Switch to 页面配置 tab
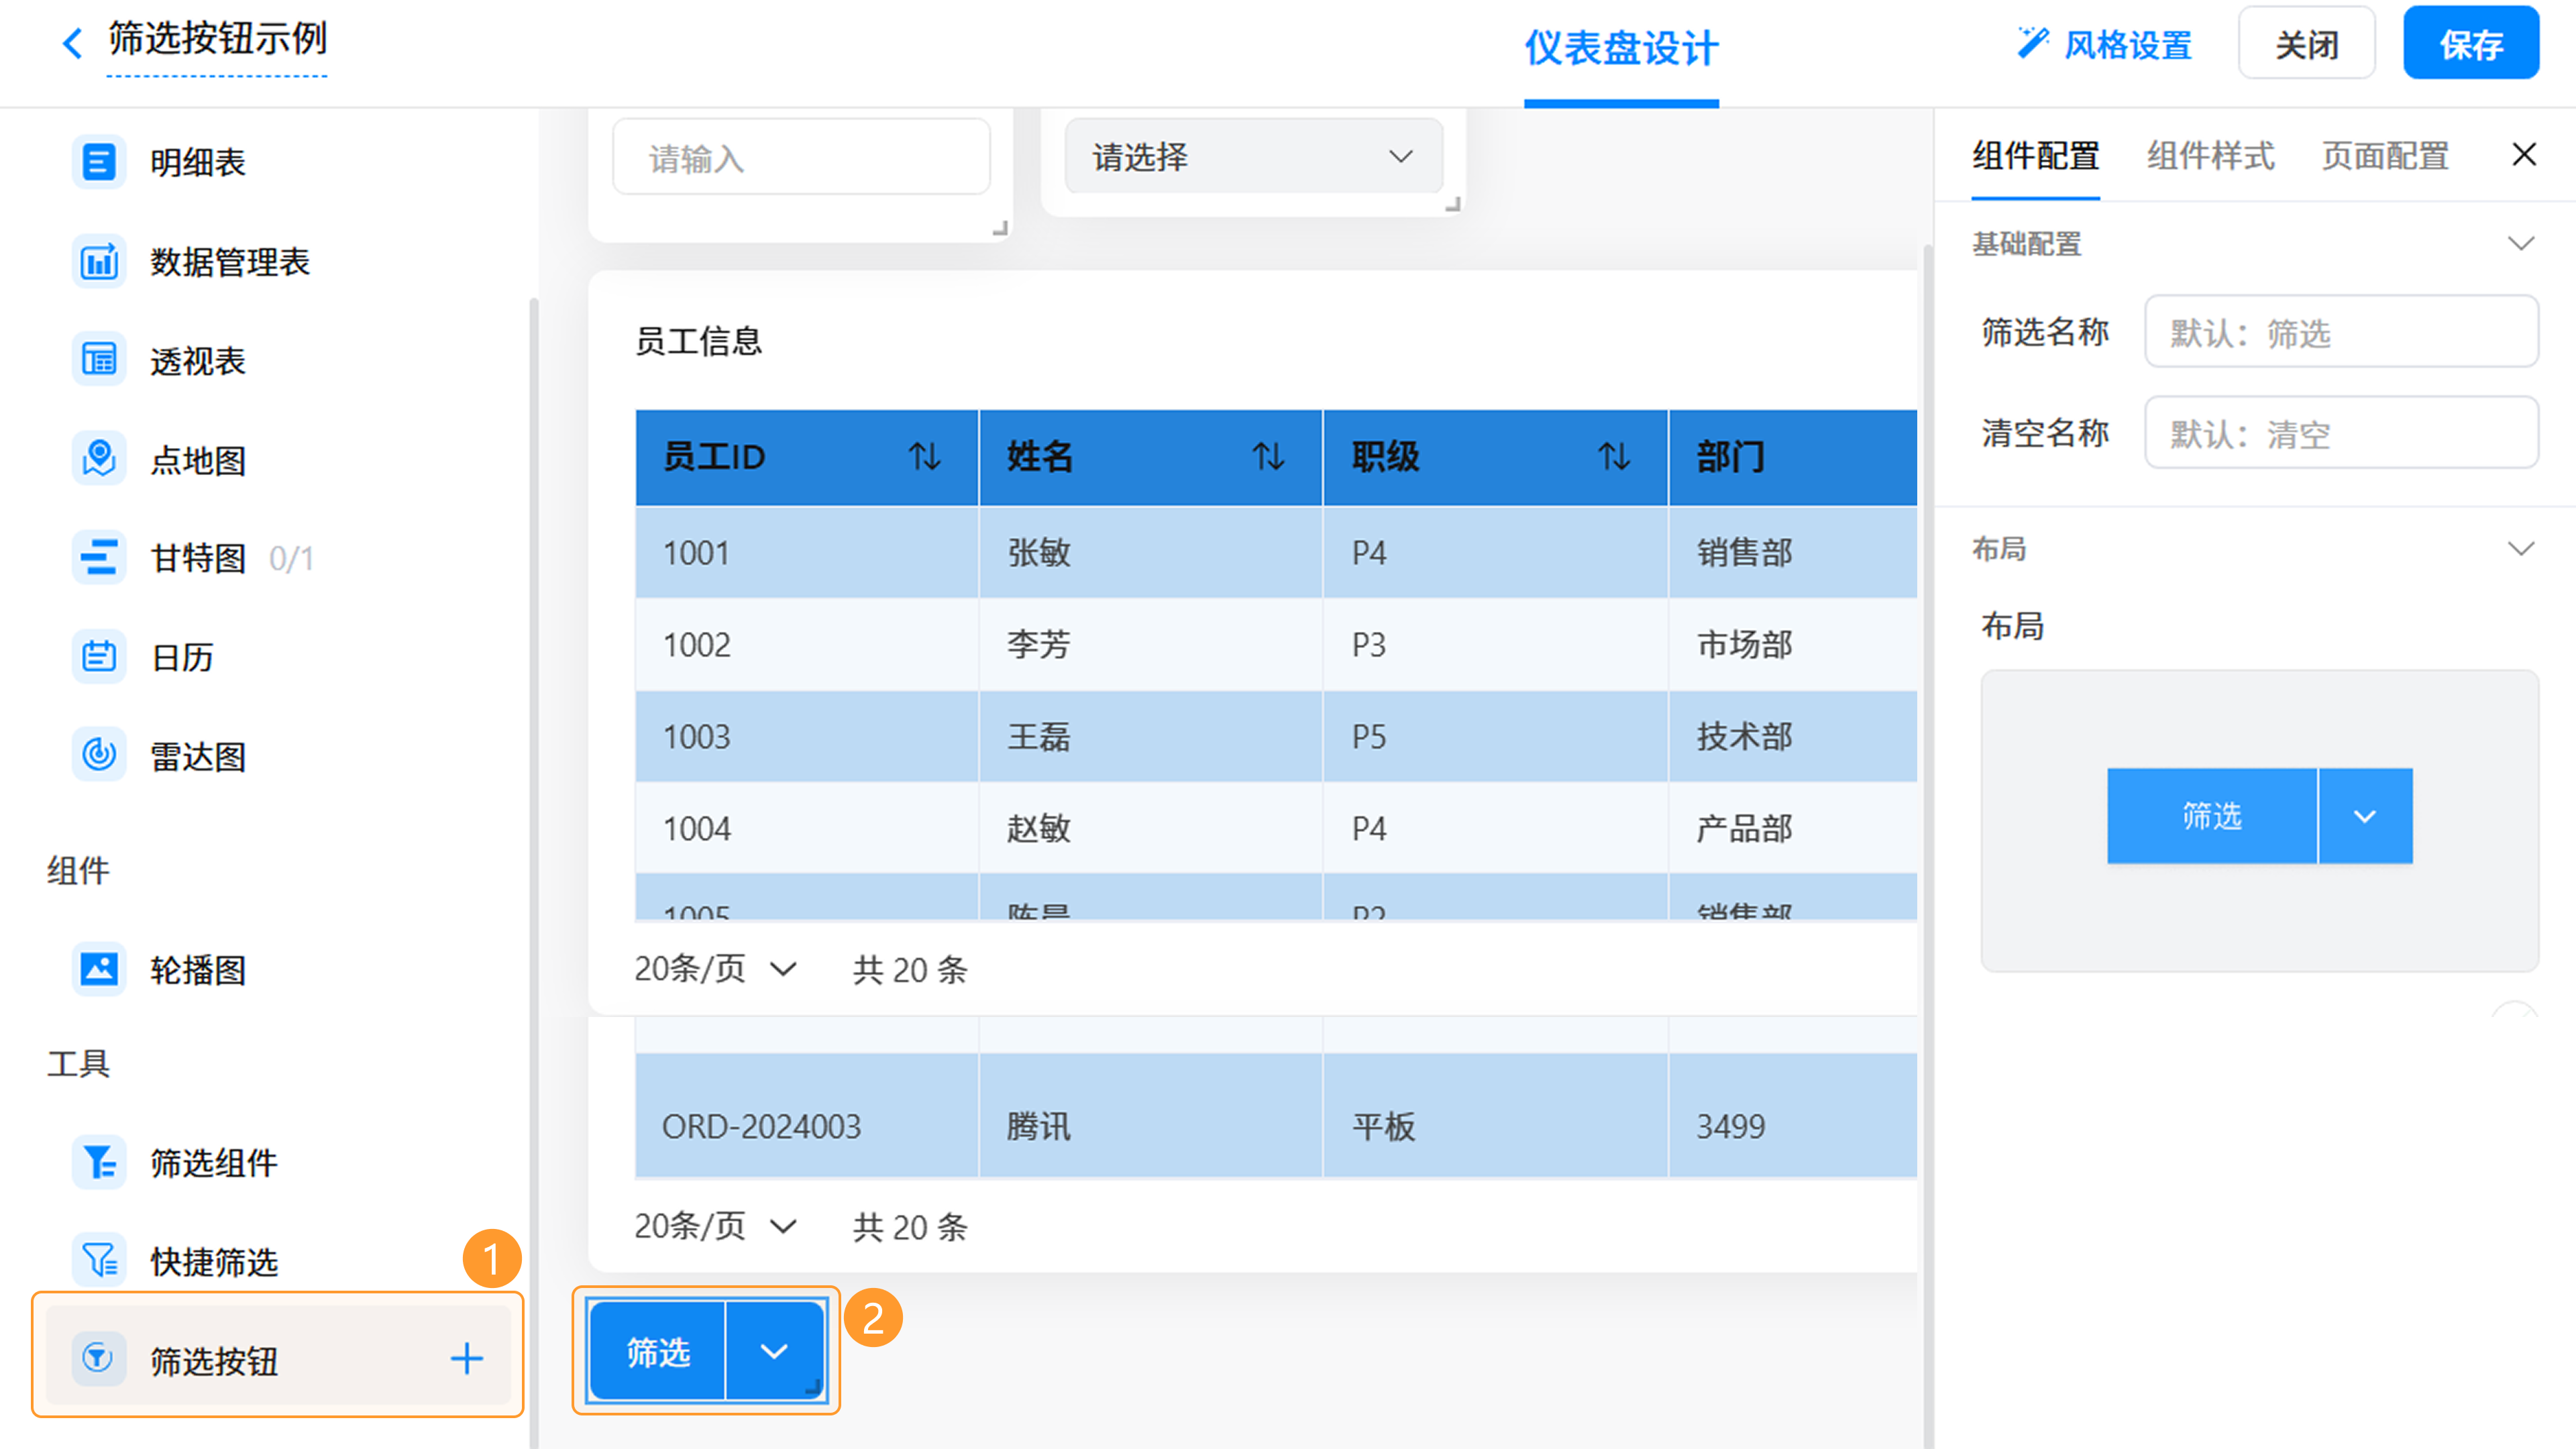 point(2385,156)
